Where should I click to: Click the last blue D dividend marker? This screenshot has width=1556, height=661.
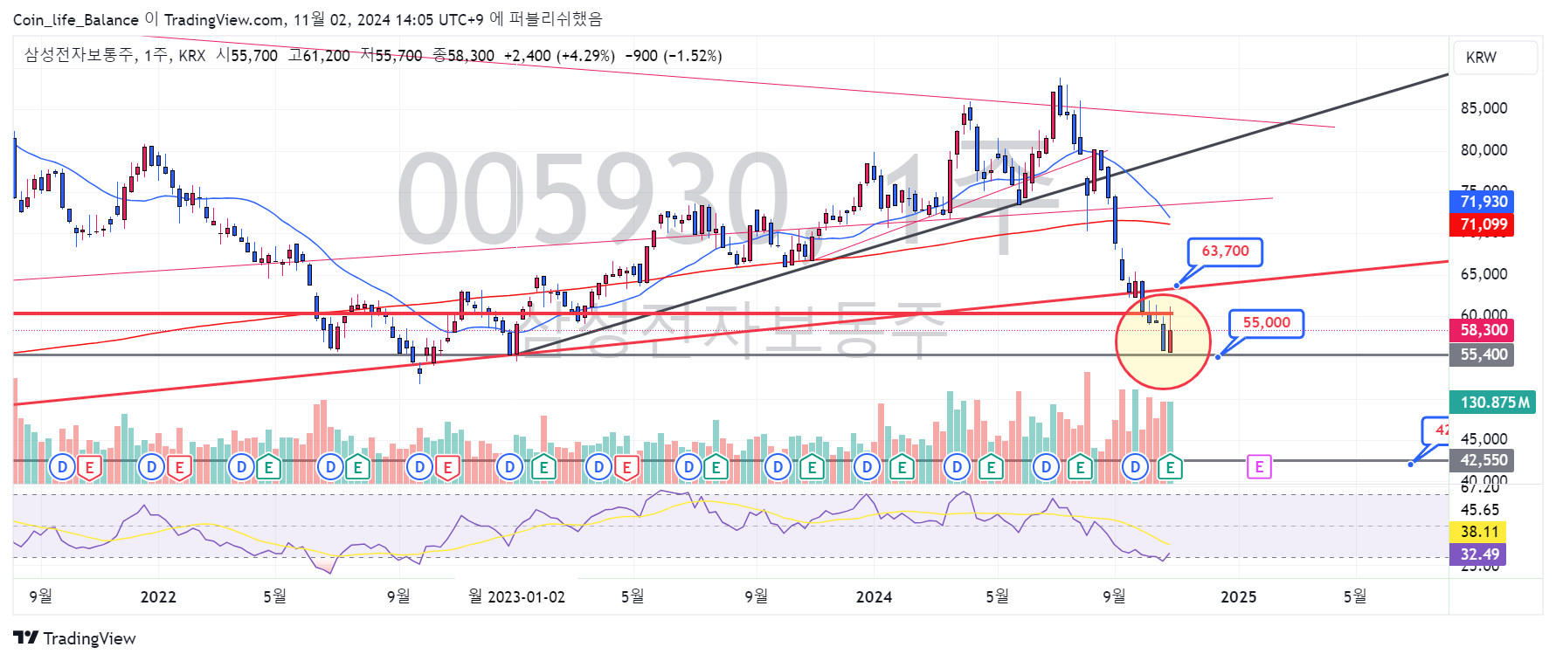tap(1135, 467)
